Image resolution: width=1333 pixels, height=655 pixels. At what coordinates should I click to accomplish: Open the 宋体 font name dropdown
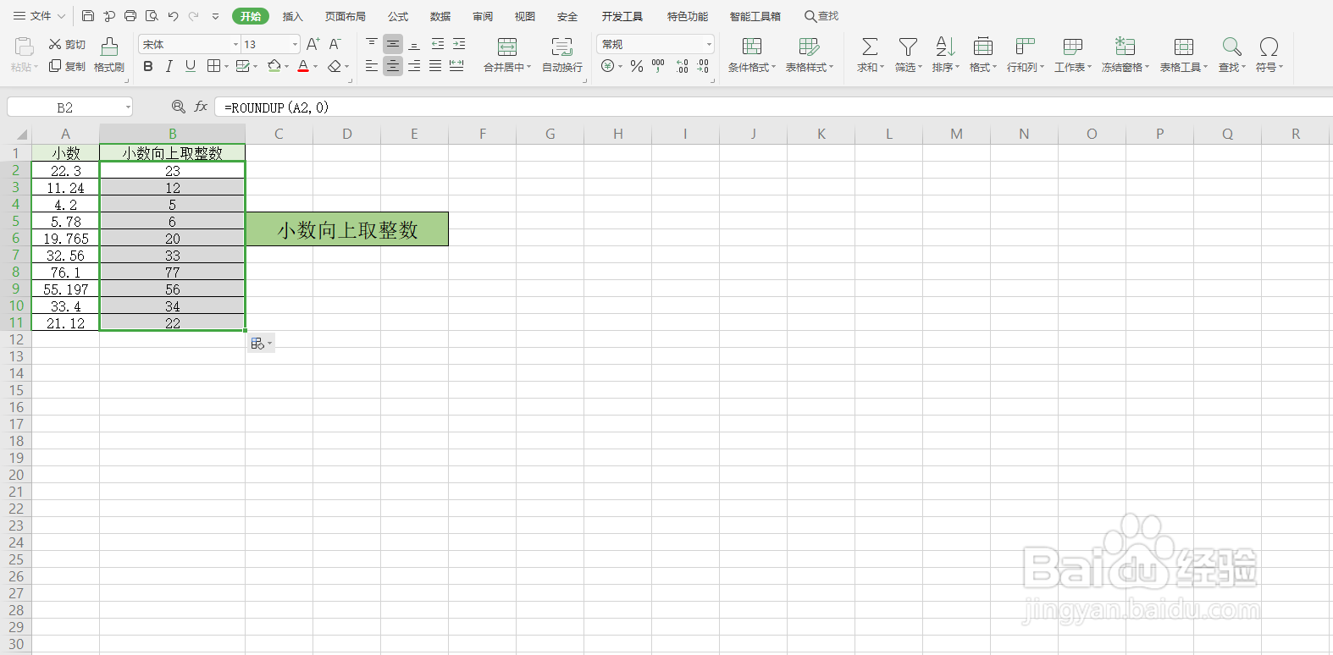[x=235, y=44]
